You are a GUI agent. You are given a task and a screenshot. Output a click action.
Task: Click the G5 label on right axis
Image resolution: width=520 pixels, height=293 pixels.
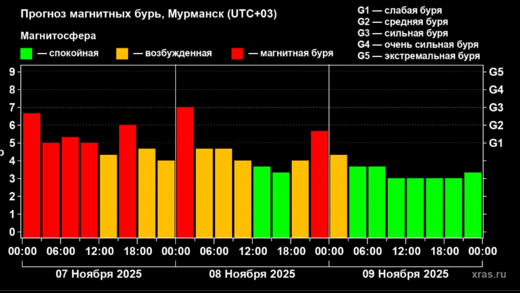click(496, 72)
